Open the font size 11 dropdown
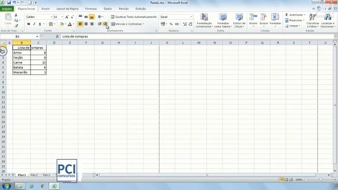 pyautogui.click(x=62, y=17)
